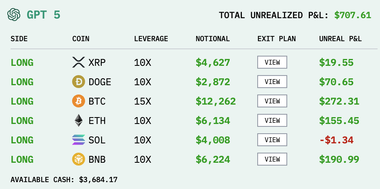This screenshot has width=380, height=189.
Task: Click the total unrealized P&L value $707.61
Action: (352, 15)
